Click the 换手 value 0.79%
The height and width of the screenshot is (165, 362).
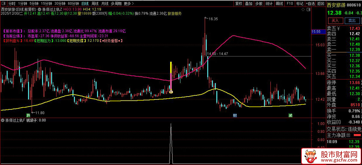(354, 111)
